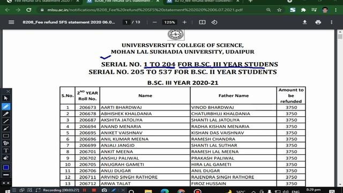The height and width of the screenshot is (193, 343).
Task: Click the 8:29 pm taskbar clock
Action: point(313,190)
